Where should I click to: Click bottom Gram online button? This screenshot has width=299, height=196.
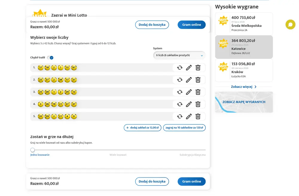191,181
